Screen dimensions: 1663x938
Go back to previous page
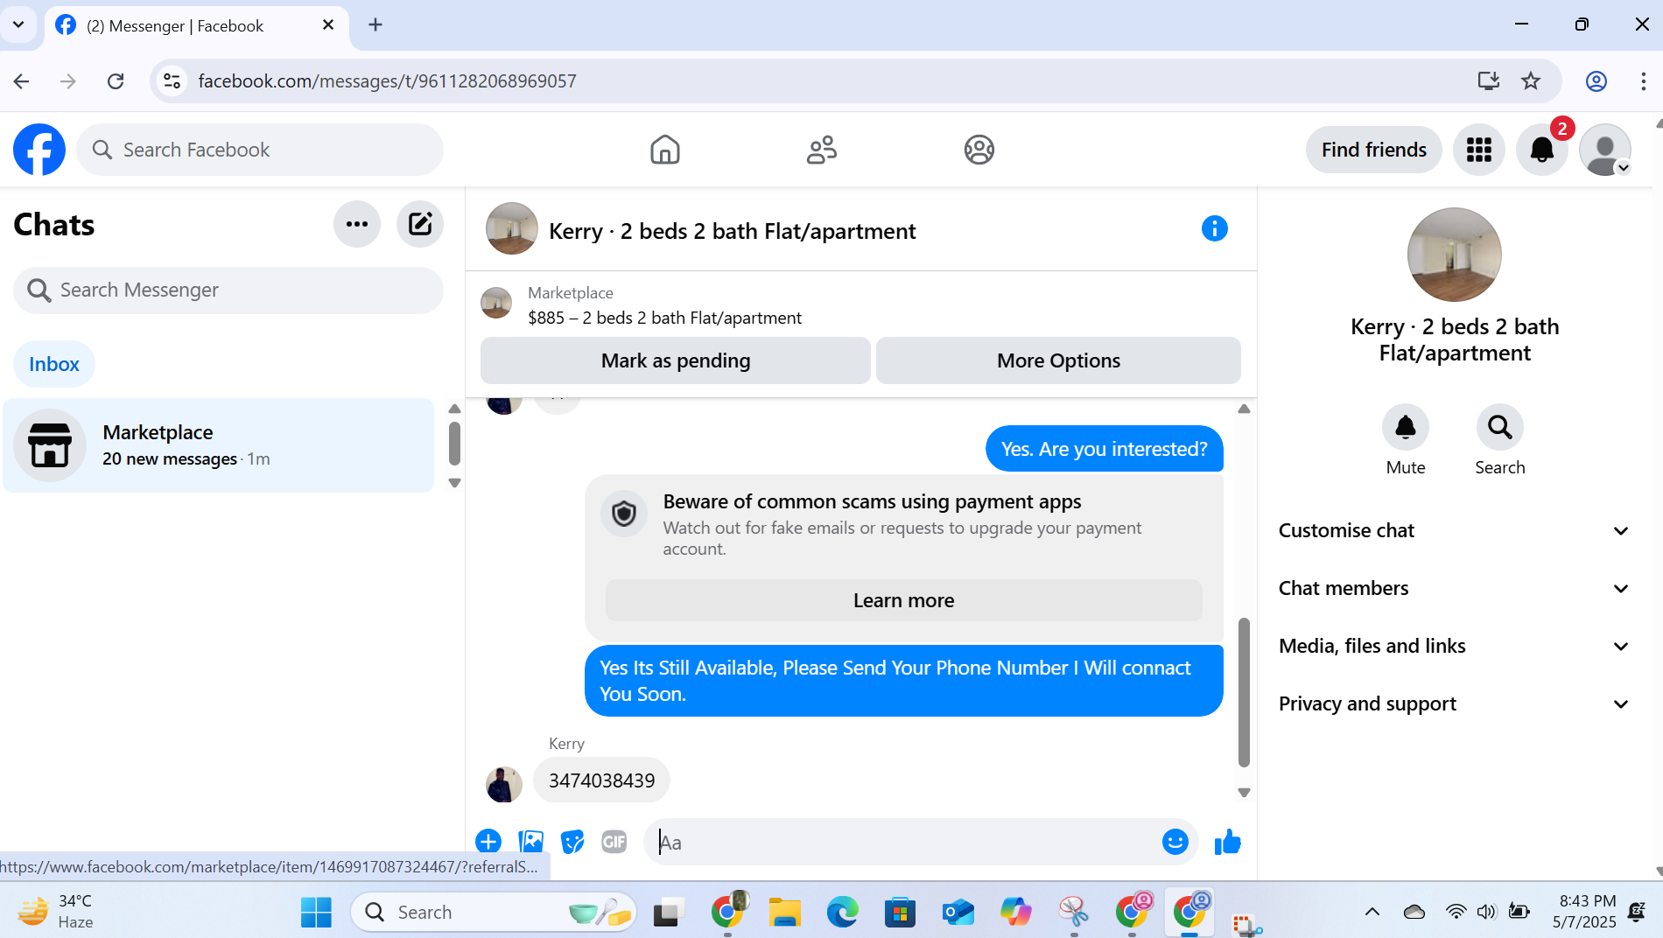[22, 80]
